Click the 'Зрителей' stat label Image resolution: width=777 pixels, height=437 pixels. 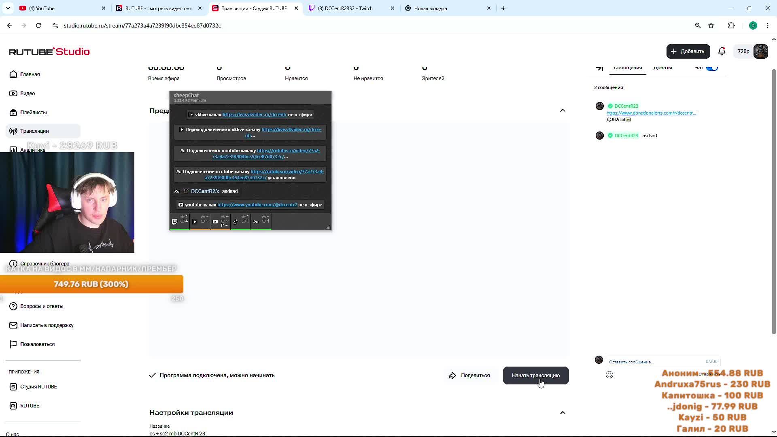tap(433, 78)
